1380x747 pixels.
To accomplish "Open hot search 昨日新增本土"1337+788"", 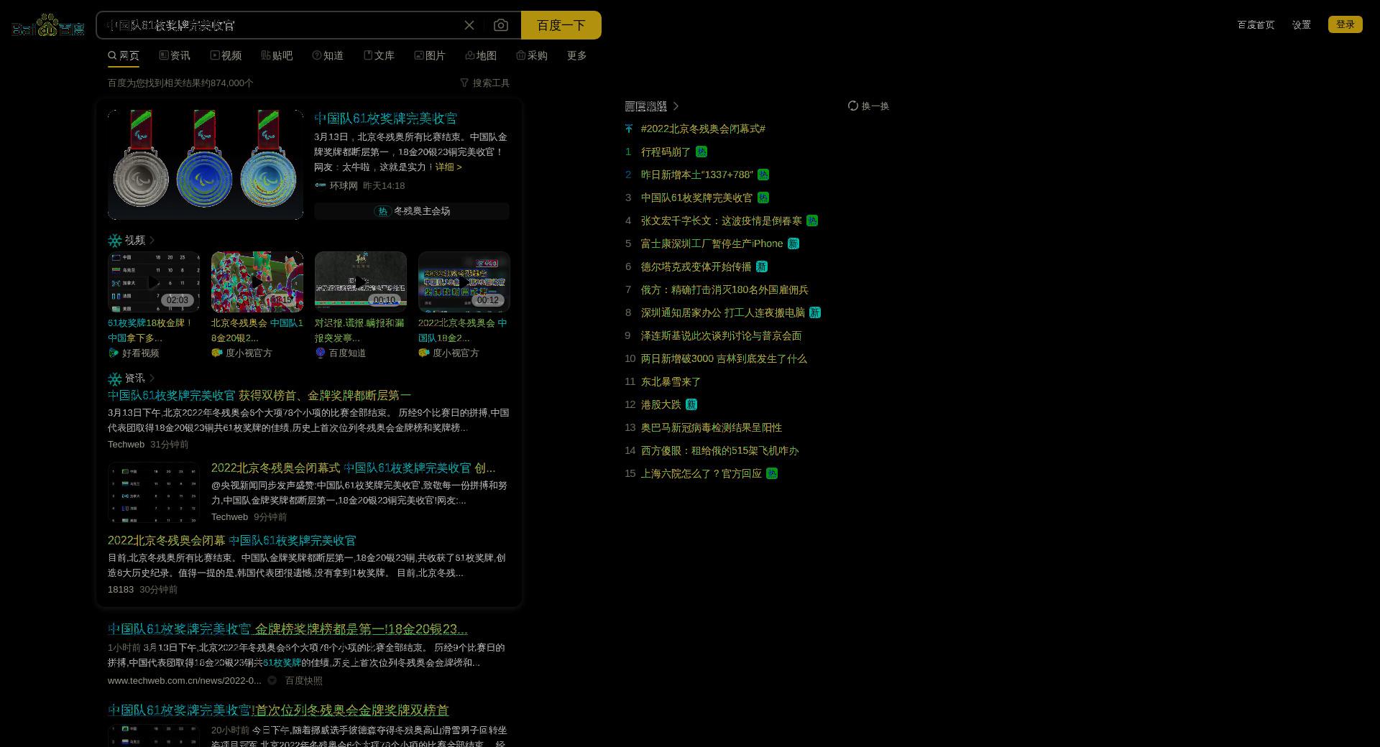I will pyautogui.click(x=697, y=175).
